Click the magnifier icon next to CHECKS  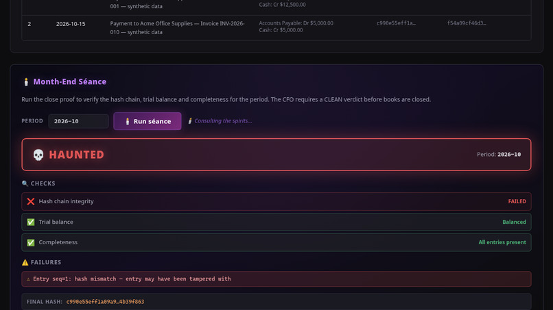pos(25,183)
